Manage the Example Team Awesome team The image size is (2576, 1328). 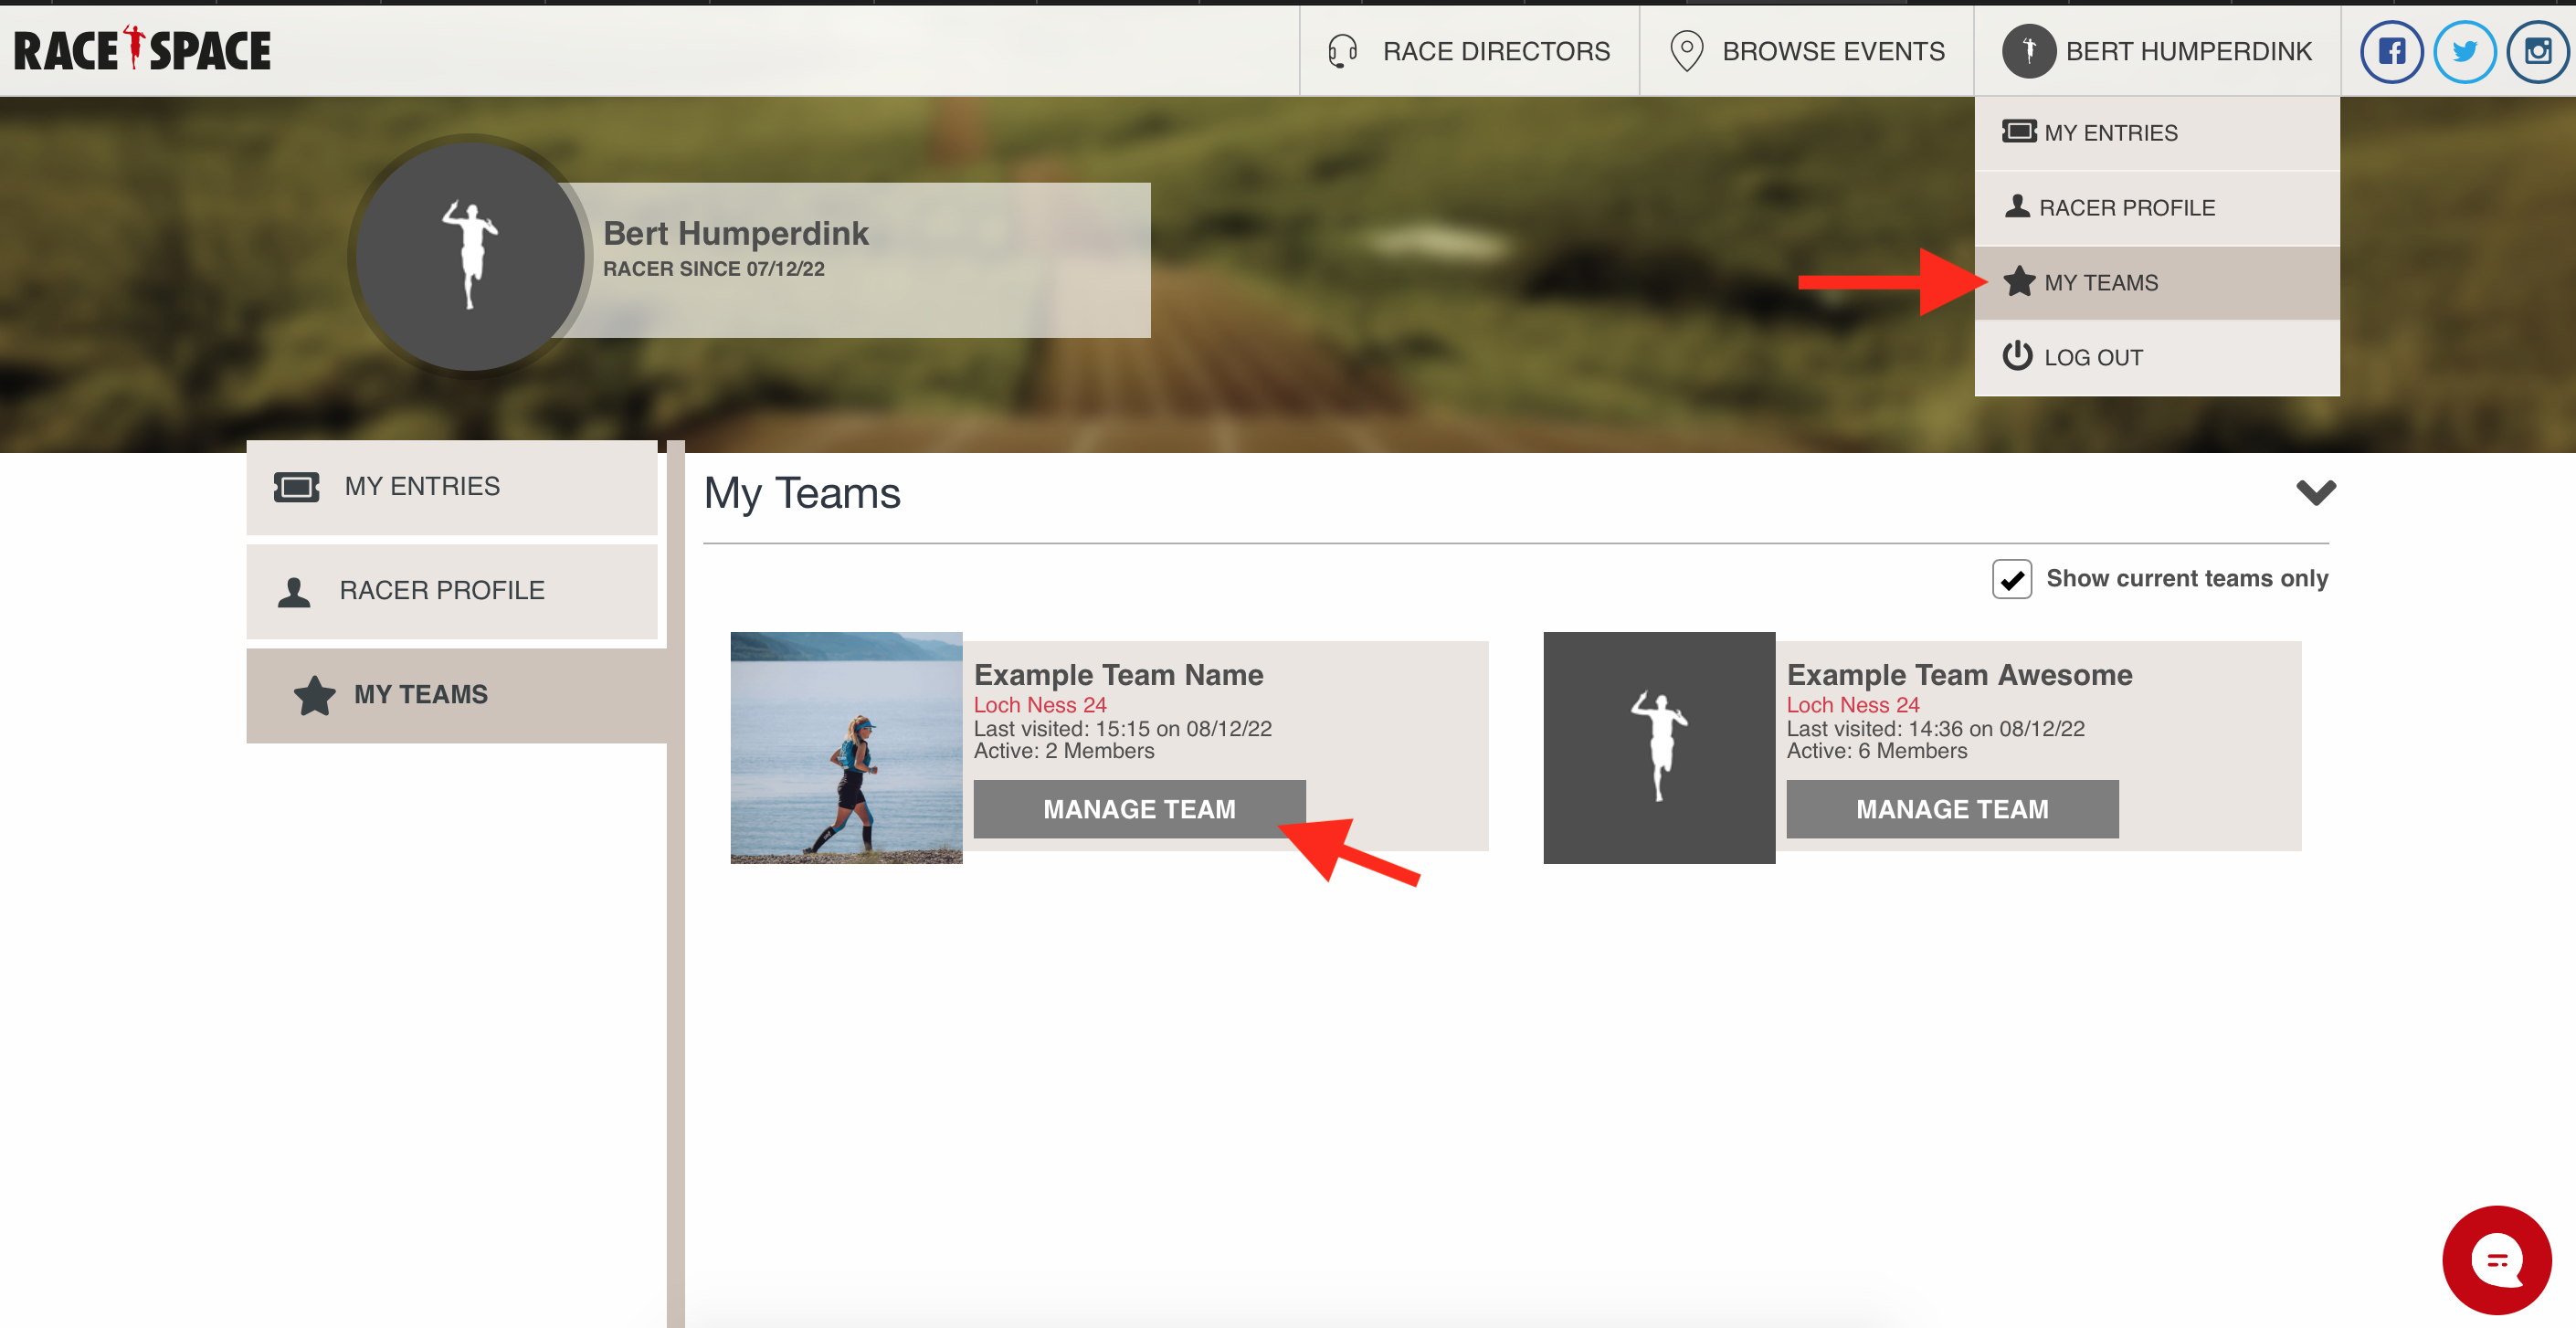click(x=1951, y=809)
